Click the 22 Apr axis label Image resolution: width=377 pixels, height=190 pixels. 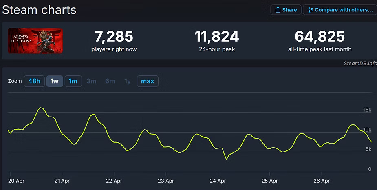click(114, 181)
